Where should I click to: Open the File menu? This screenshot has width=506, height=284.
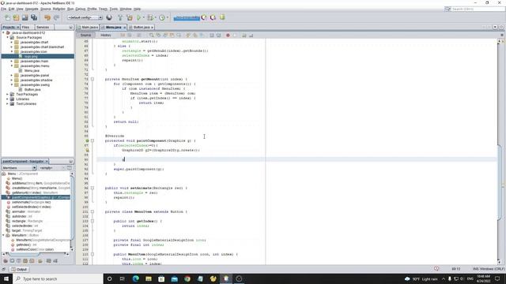pos(3,9)
